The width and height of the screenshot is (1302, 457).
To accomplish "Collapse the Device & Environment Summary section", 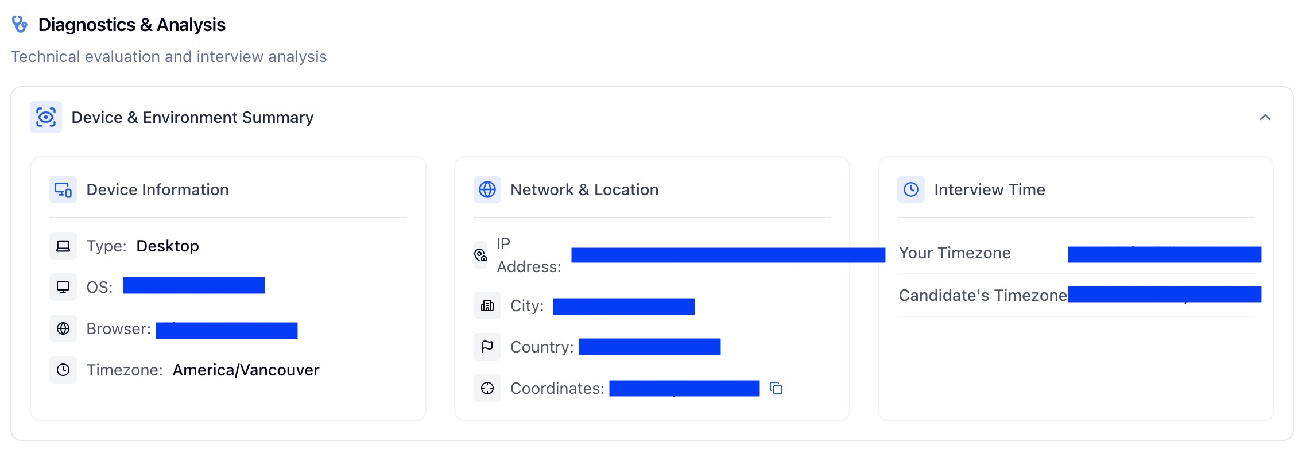I will coord(1265,117).
